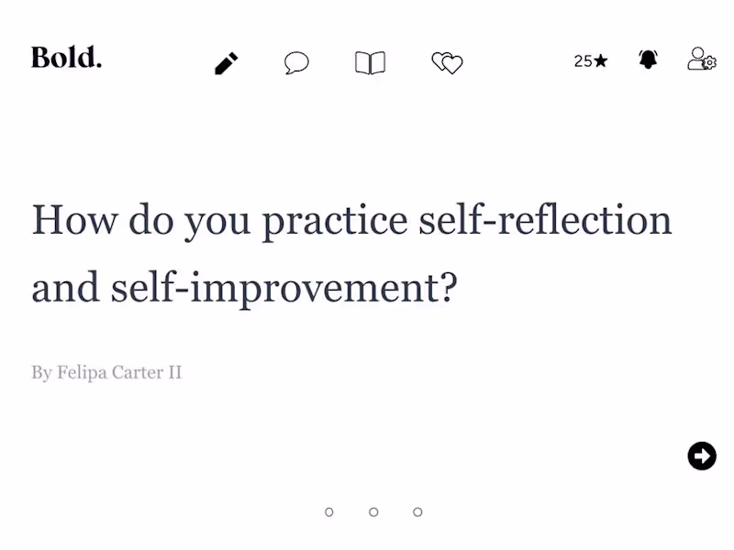
Task: Click the word "self-improvement?" in the title
Action: click(284, 289)
